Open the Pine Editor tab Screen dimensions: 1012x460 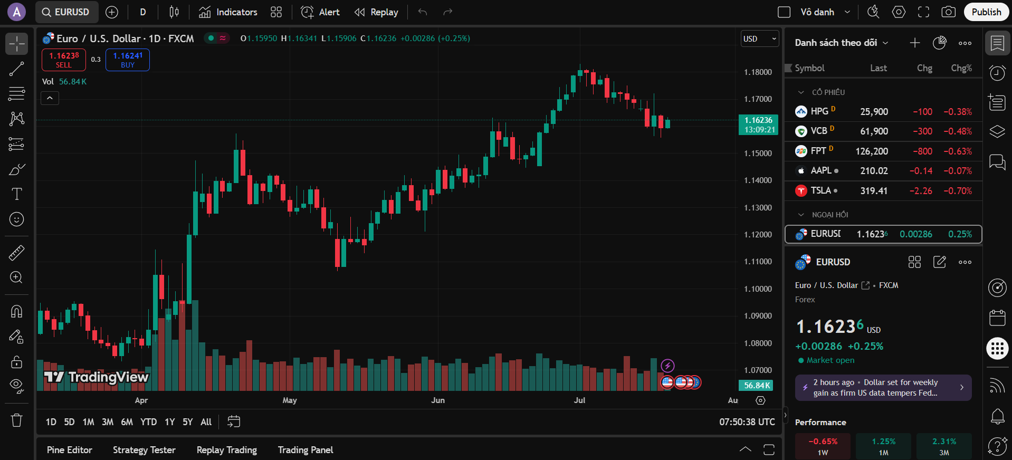70,450
